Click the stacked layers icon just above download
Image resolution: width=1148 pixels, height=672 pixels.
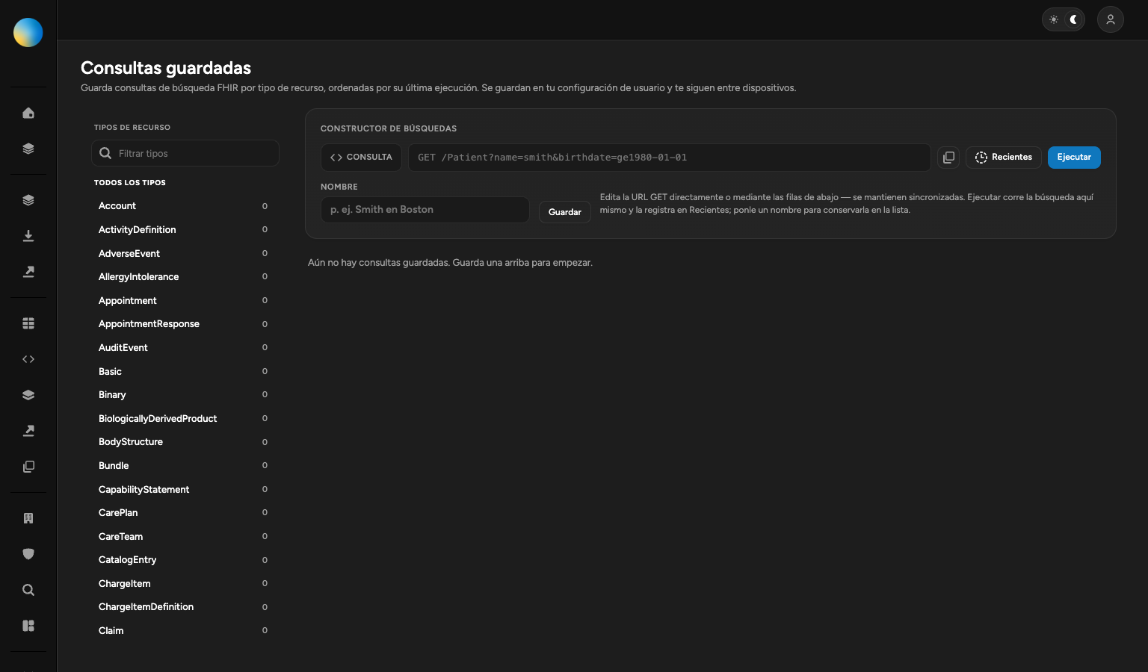(x=28, y=200)
